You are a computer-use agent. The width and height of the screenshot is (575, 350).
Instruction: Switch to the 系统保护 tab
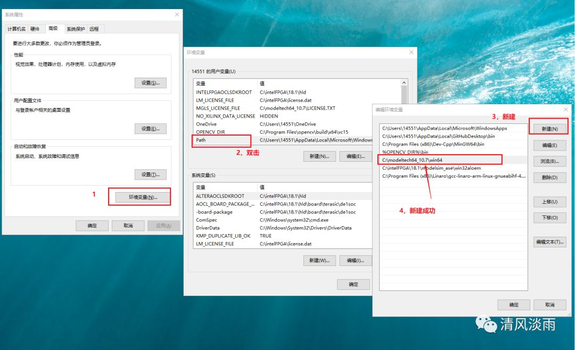pos(77,29)
